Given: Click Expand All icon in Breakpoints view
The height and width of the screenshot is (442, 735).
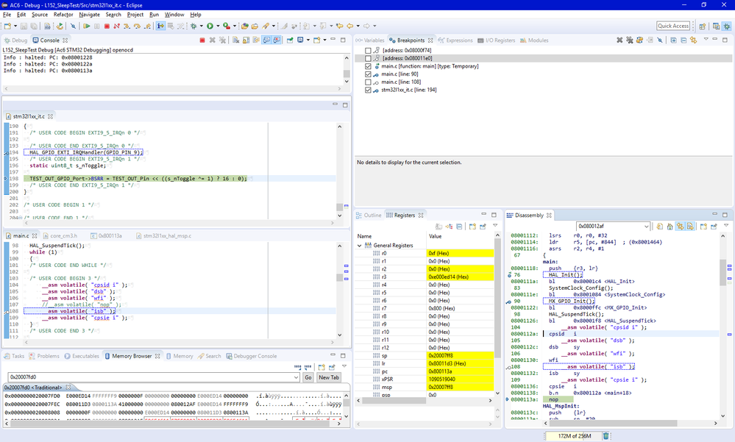Looking at the screenshot, I should pos(674,40).
